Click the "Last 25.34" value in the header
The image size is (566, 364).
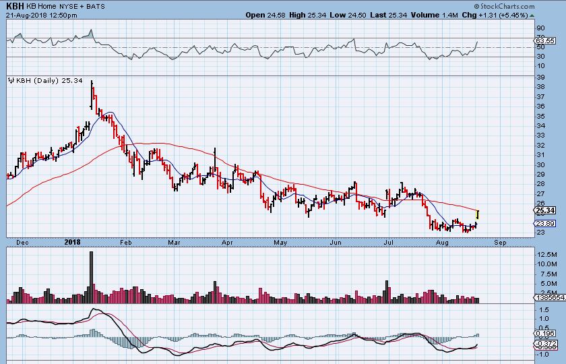[x=388, y=15]
